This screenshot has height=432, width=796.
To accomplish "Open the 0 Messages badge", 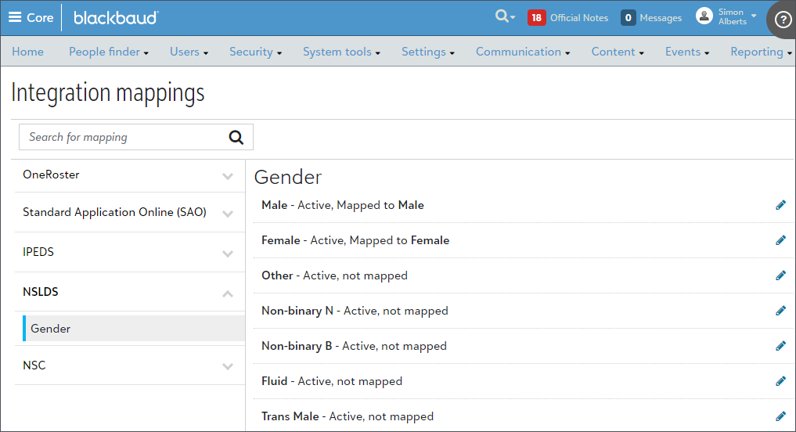I will tap(628, 18).
